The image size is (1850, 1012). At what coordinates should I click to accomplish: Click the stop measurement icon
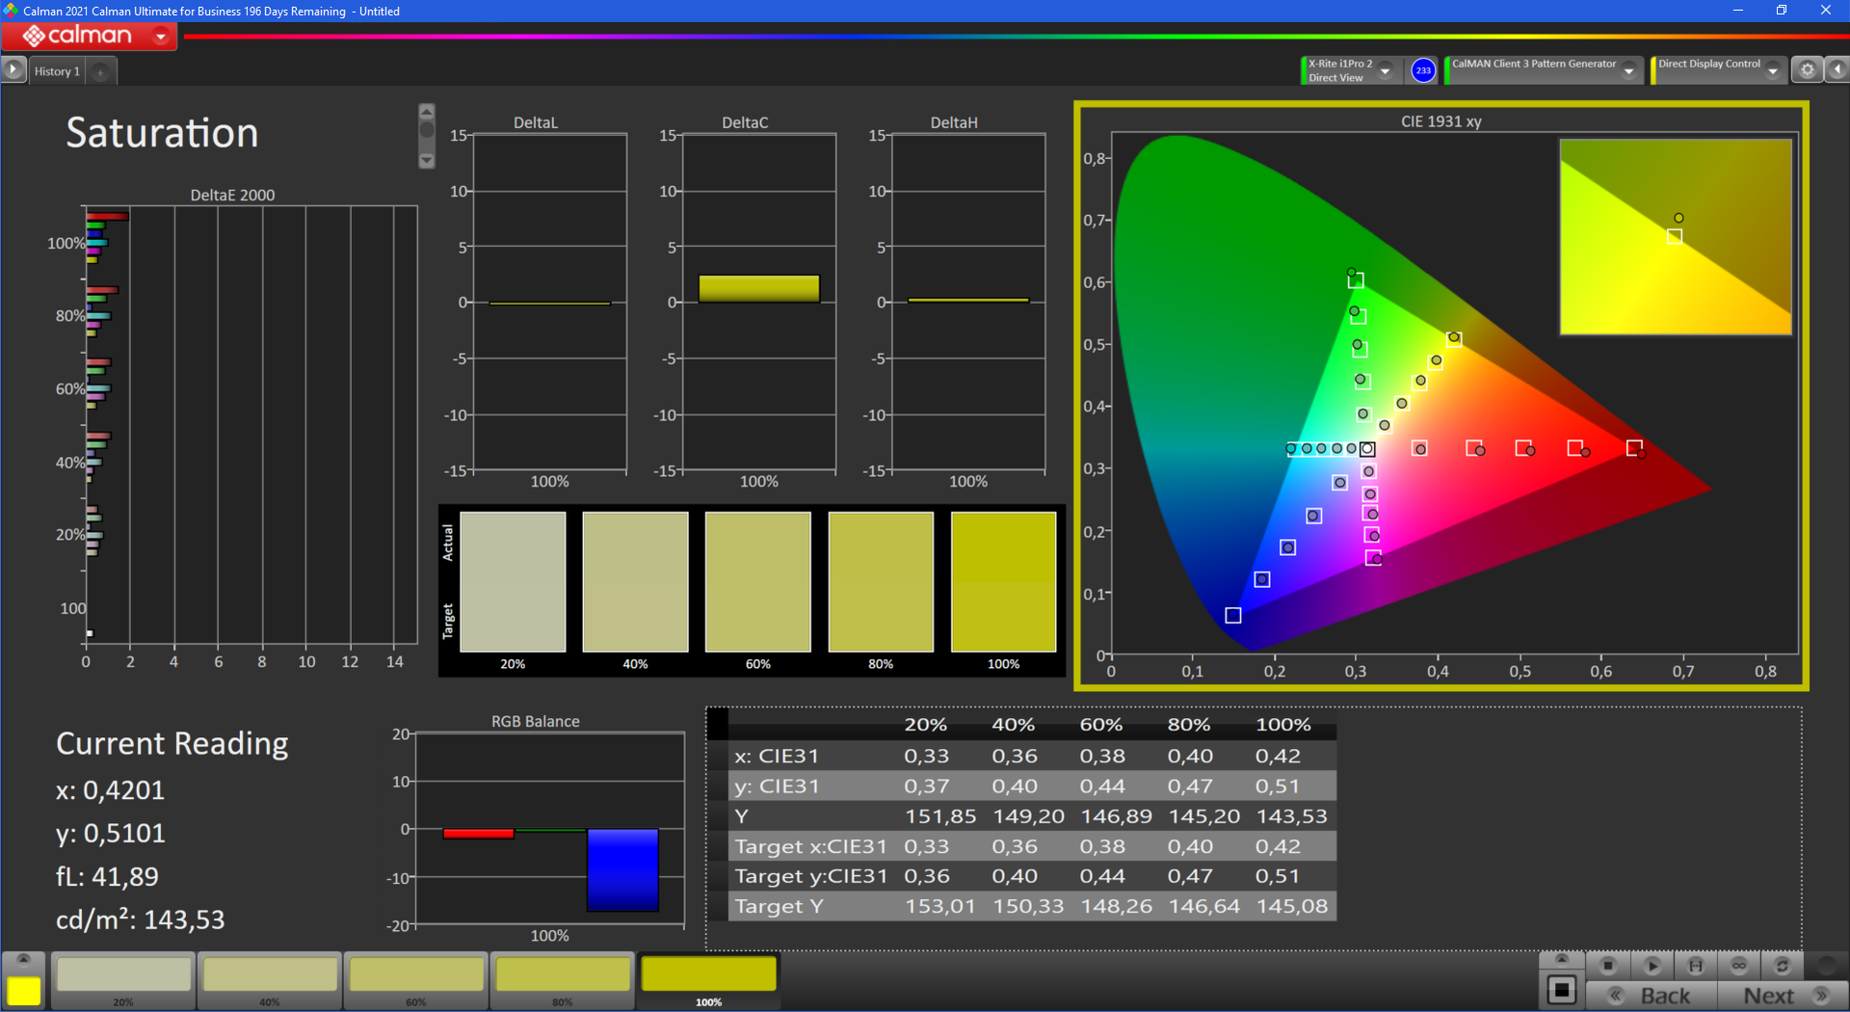point(1607,965)
